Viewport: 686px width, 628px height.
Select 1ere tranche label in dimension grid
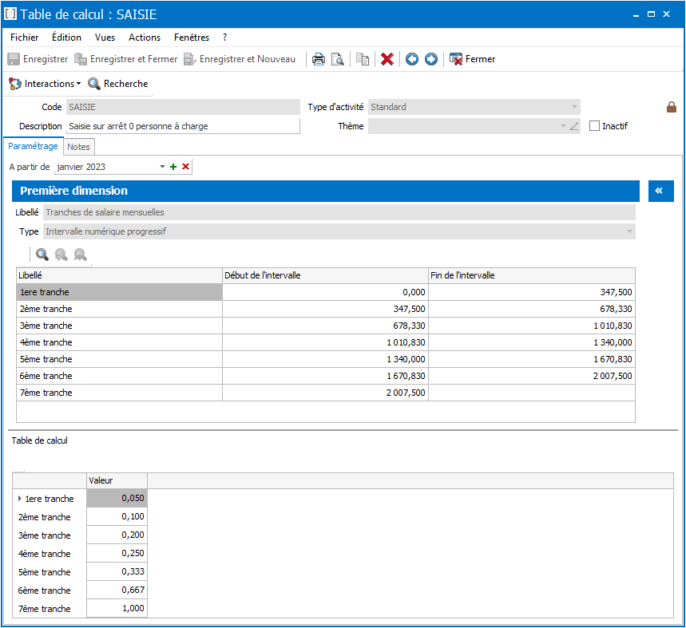coord(45,292)
